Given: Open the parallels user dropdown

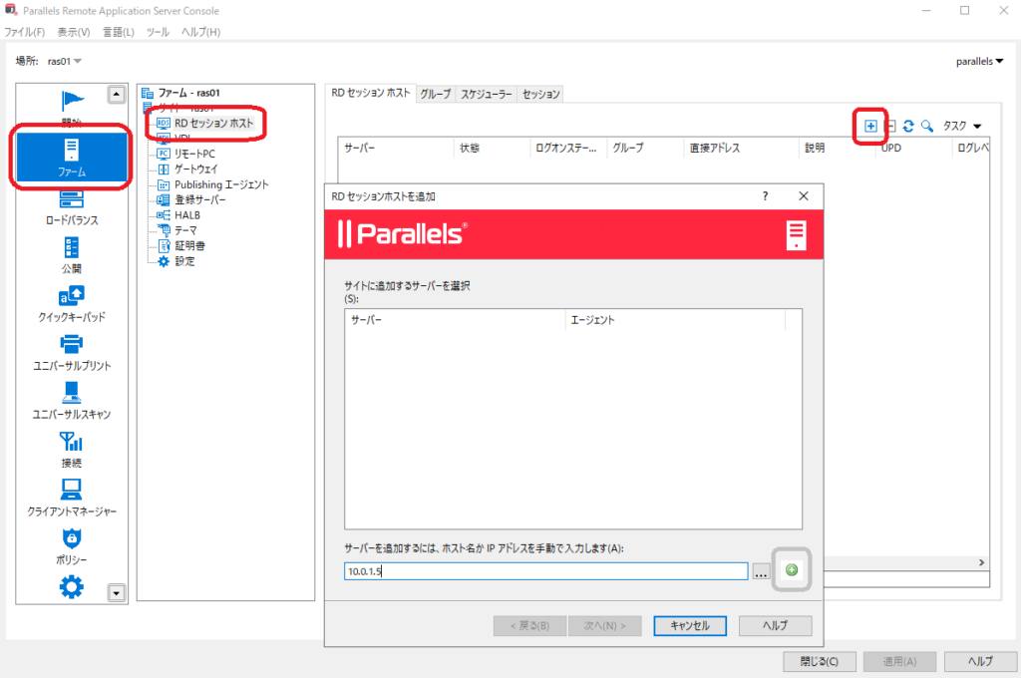Looking at the screenshot, I should pos(980,62).
